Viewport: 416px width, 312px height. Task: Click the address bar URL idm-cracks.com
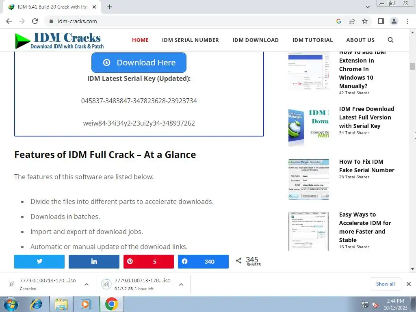(77, 21)
